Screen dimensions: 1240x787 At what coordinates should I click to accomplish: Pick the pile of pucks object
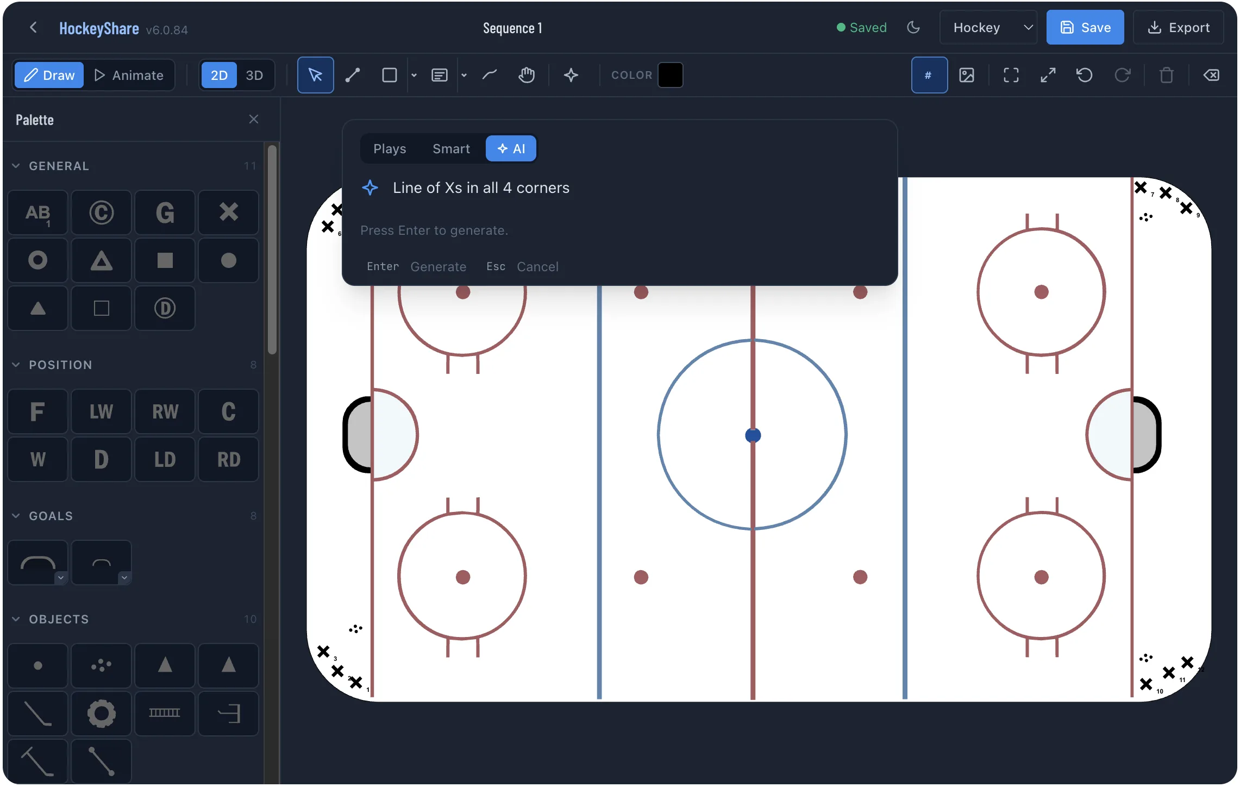point(102,666)
